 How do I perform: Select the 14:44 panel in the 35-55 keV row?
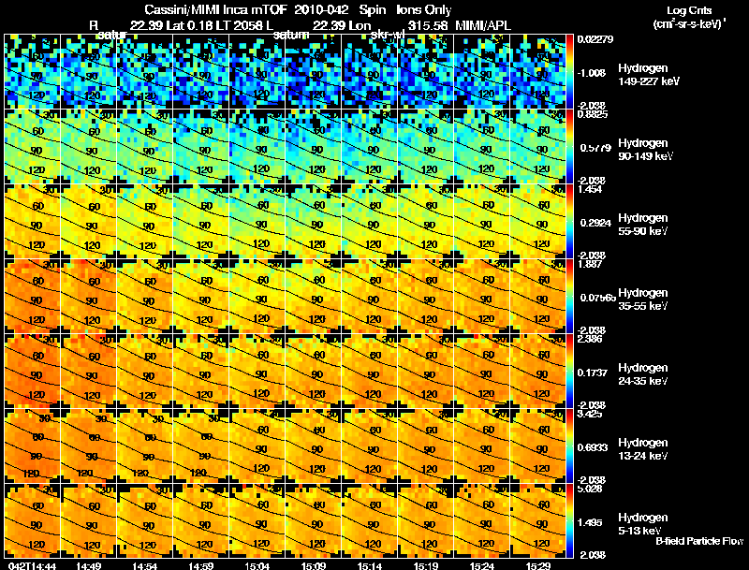(33, 297)
